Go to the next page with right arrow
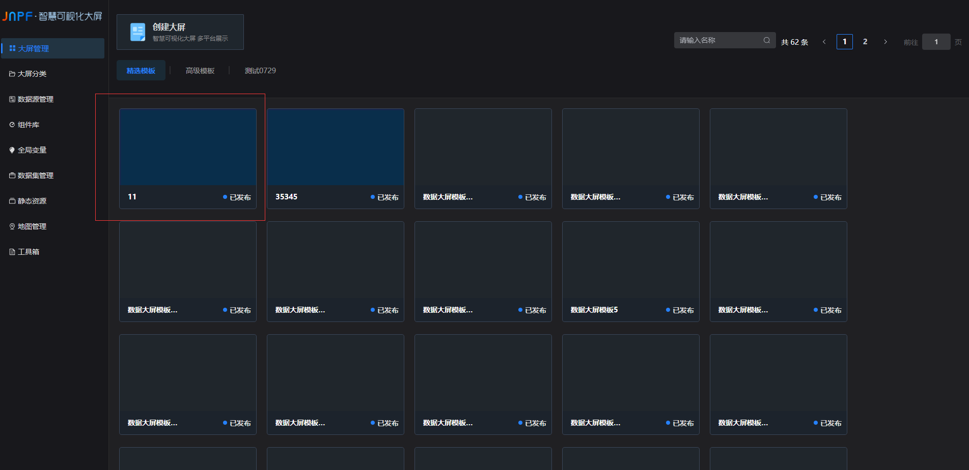This screenshot has width=969, height=470. tap(885, 42)
